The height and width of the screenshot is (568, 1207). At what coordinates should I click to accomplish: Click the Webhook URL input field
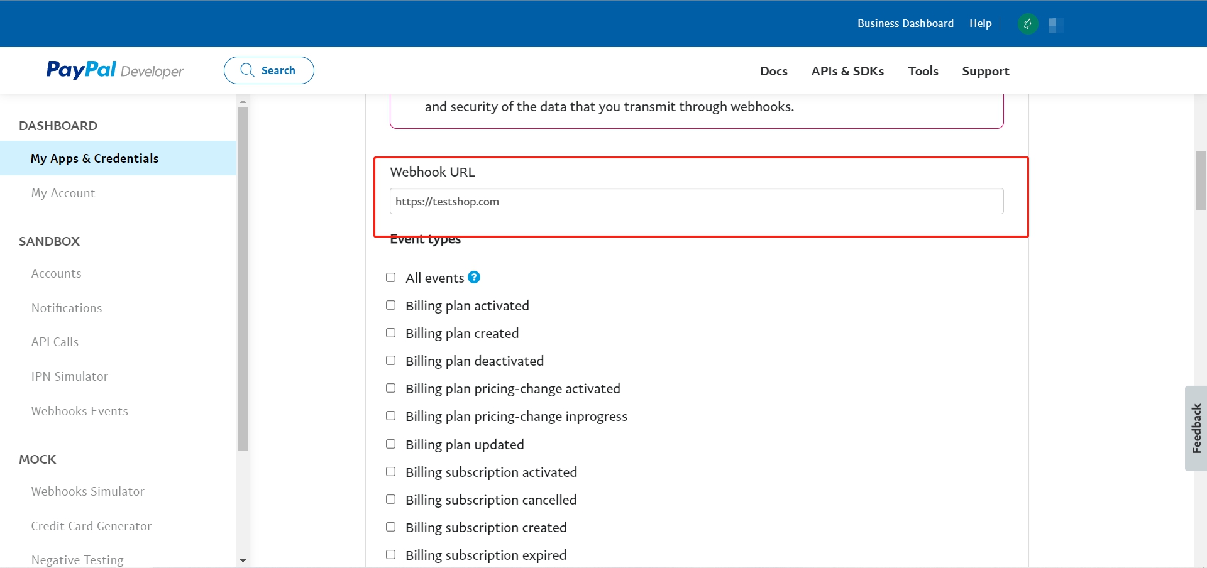[697, 201]
